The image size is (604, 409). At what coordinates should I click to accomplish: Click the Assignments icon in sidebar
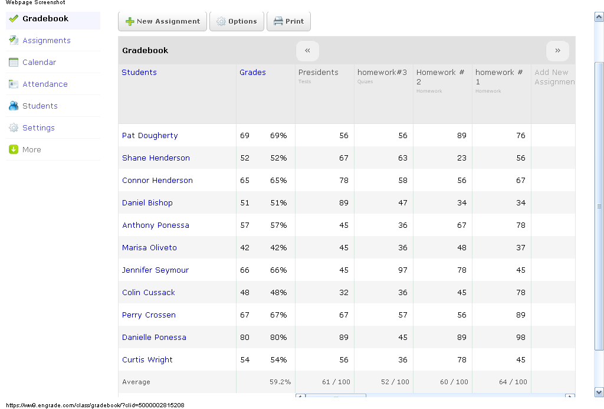coord(14,41)
